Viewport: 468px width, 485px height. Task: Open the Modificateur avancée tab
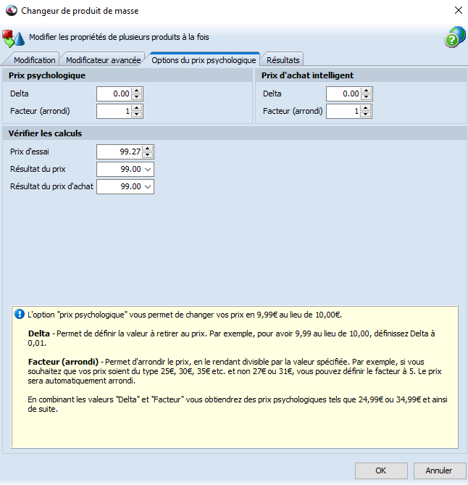(x=104, y=60)
